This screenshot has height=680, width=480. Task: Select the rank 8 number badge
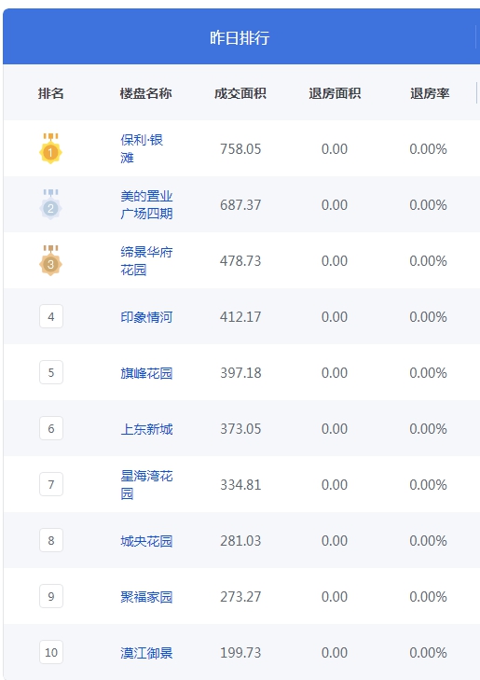pyautogui.click(x=51, y=540)
